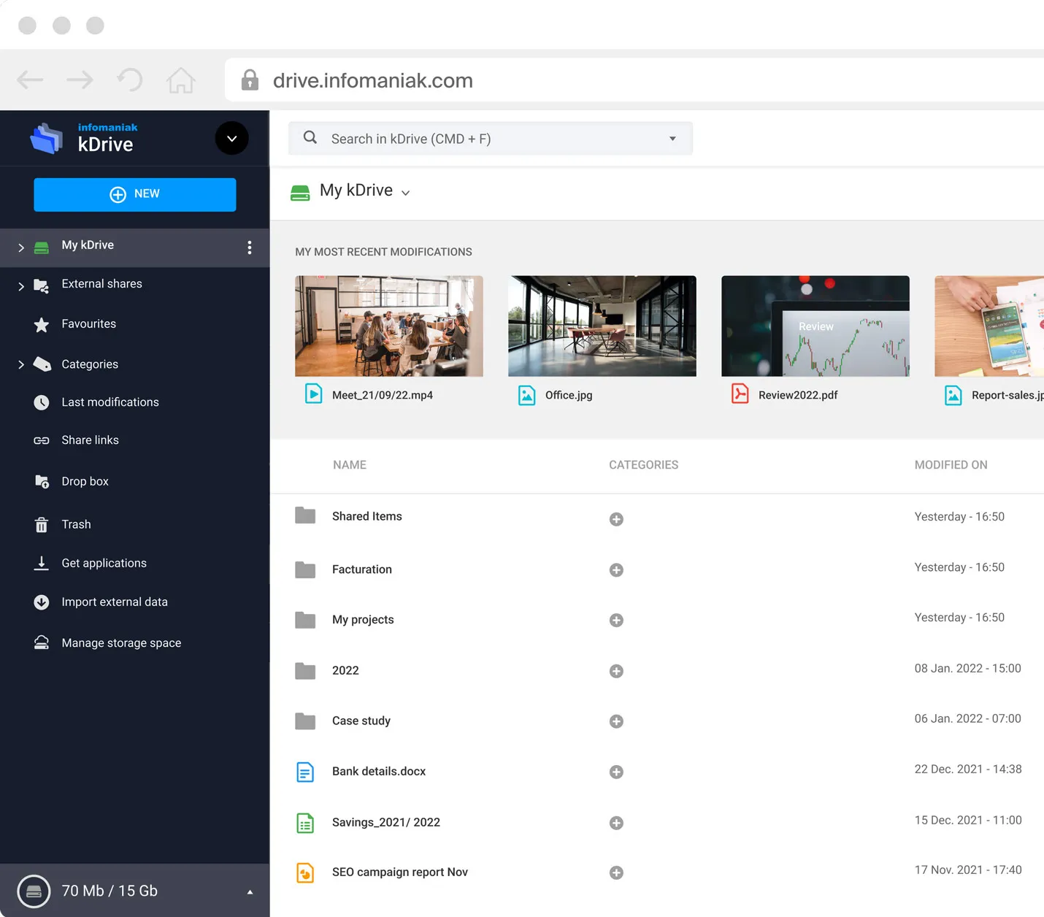Expand External shares in sidebar
Screen dimensions: 1044x917
click(21, 286)
